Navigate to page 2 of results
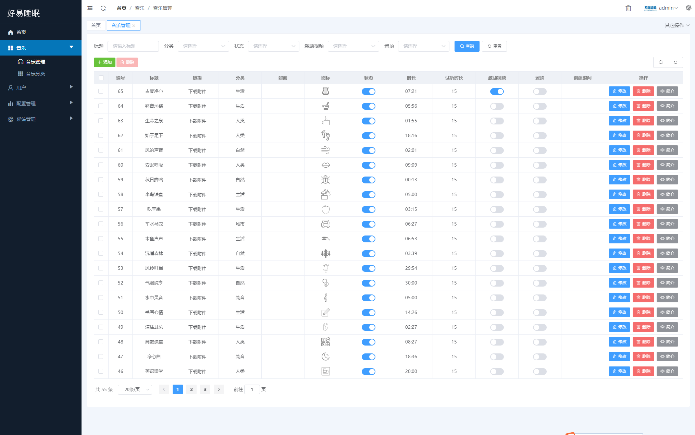Screen dimensions: 695x435 pyautogui.click(x=192, y=389)
